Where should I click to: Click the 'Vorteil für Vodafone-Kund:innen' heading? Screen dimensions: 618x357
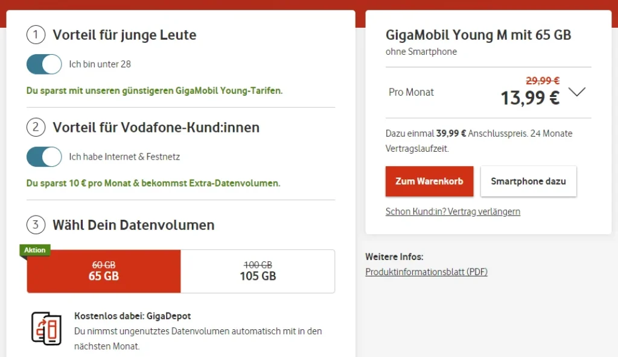[x=156, y=127]
